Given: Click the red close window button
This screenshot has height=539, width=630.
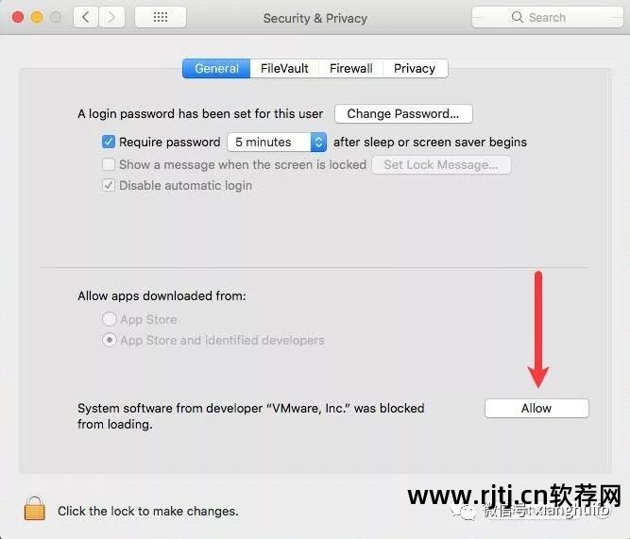Looking at the screenshot, I should pyautogui.click(x=18, y=17).
